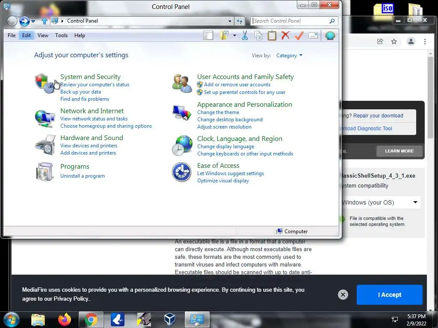Expand the address bar breadcrumb arrow

(x=62, y=21)
